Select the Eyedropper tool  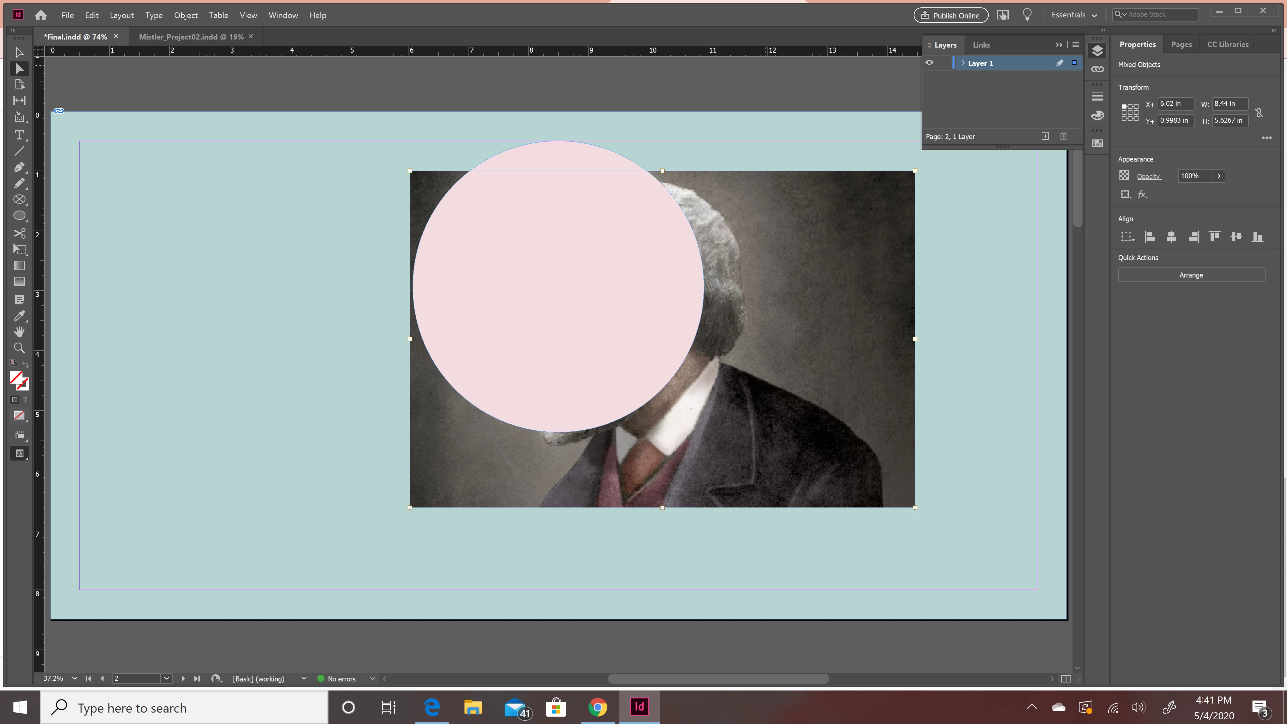tap(19, 316)
